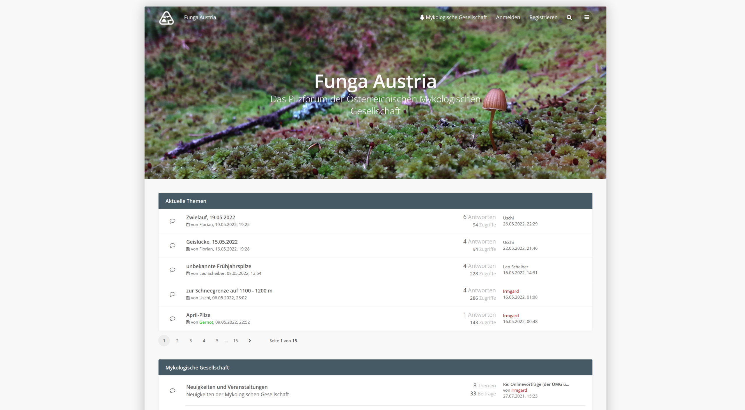Click speech bubble icon for April-Pilze topic
745x410 pixels.
tap(172, 319)
